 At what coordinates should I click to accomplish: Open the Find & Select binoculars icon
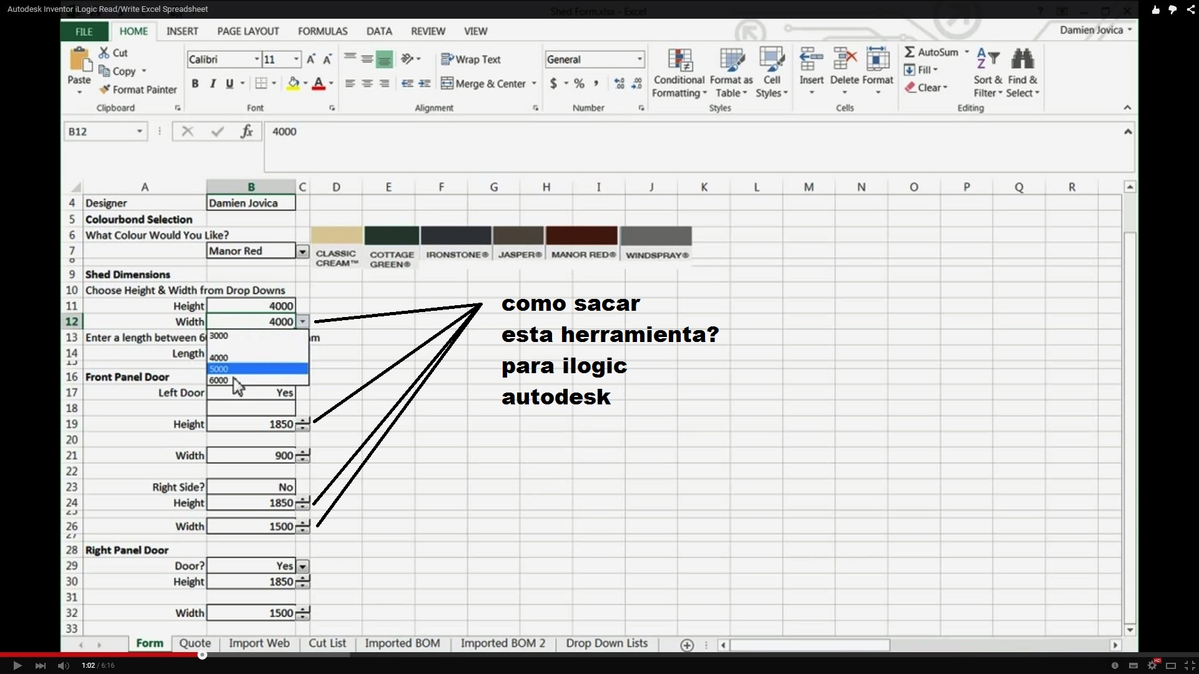[x=1022, y=60]
